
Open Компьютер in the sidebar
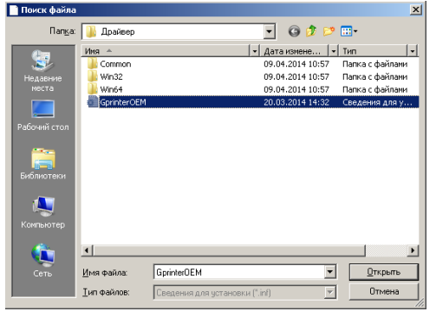(x=43, y=212)
